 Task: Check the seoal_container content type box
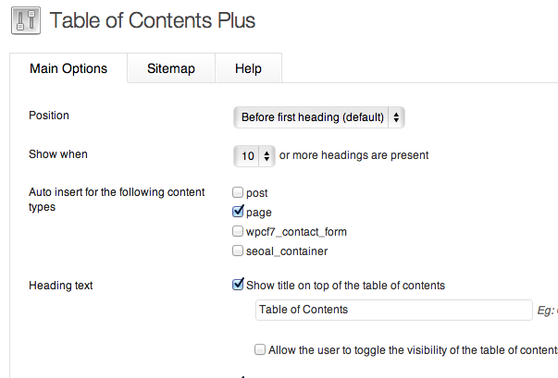tap(238, 251)
